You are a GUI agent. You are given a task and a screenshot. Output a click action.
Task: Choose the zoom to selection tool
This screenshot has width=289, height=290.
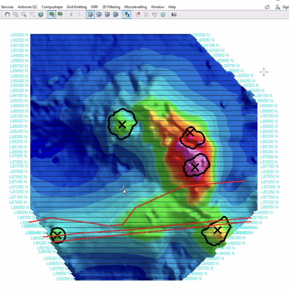pos(32,14)
